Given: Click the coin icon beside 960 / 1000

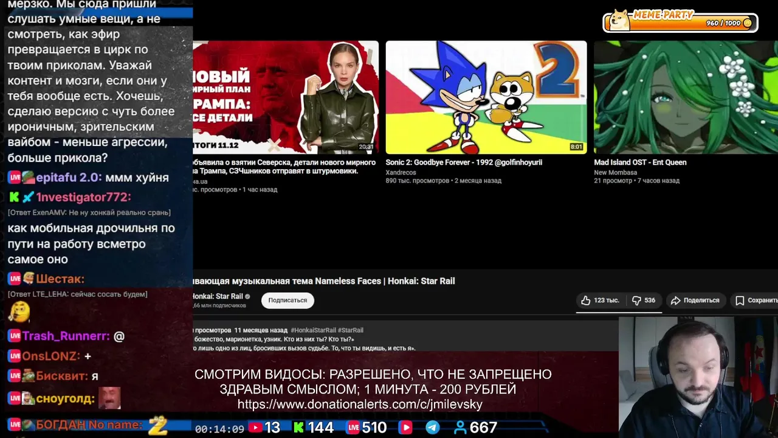Looking at the screenshot, I should coord(748,23).
